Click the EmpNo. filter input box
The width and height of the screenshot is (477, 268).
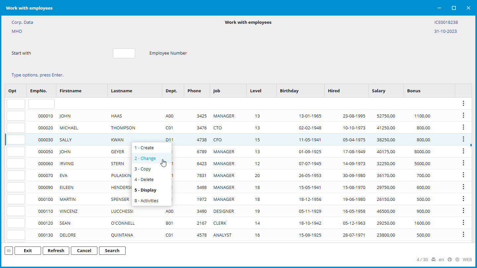coord(41,104)
